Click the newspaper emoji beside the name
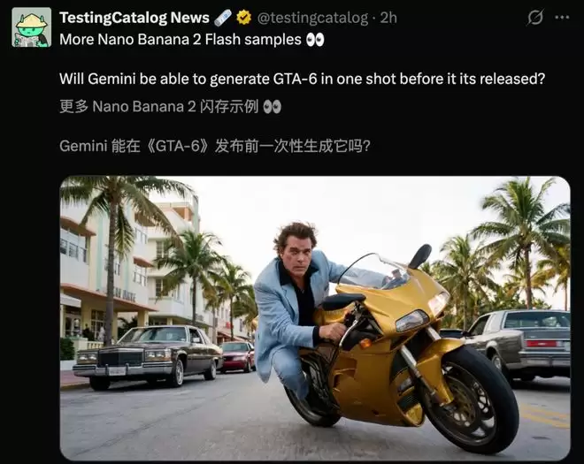584x464 pixels. click(223, 18)
